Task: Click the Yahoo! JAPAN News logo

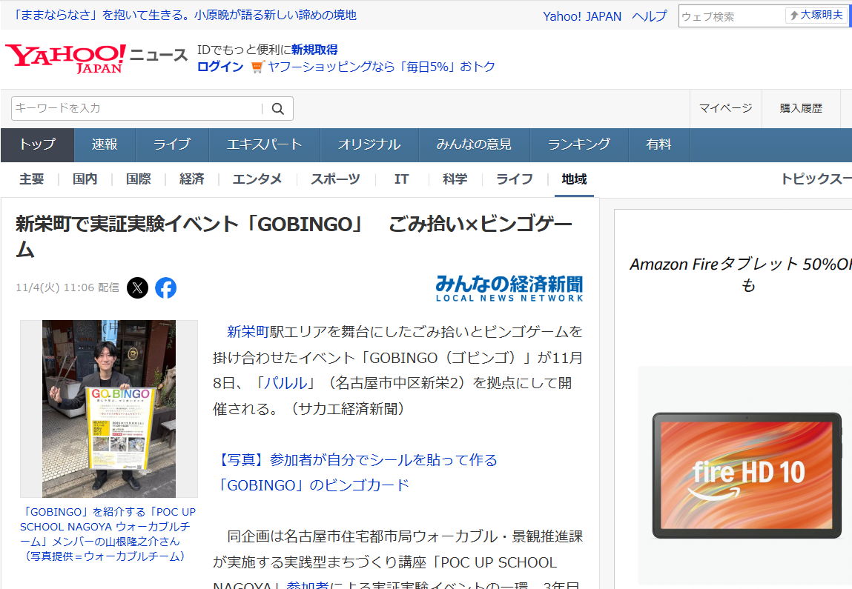Action: [96, 58]
